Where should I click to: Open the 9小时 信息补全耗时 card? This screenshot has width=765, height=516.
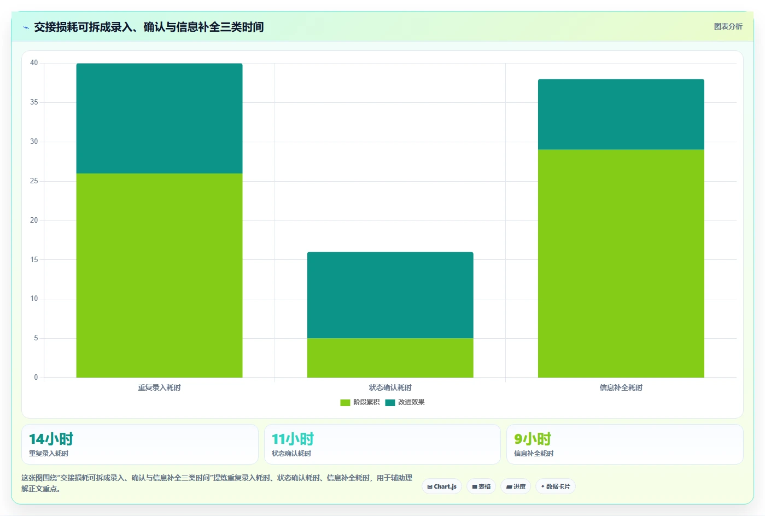coord(624,444)
